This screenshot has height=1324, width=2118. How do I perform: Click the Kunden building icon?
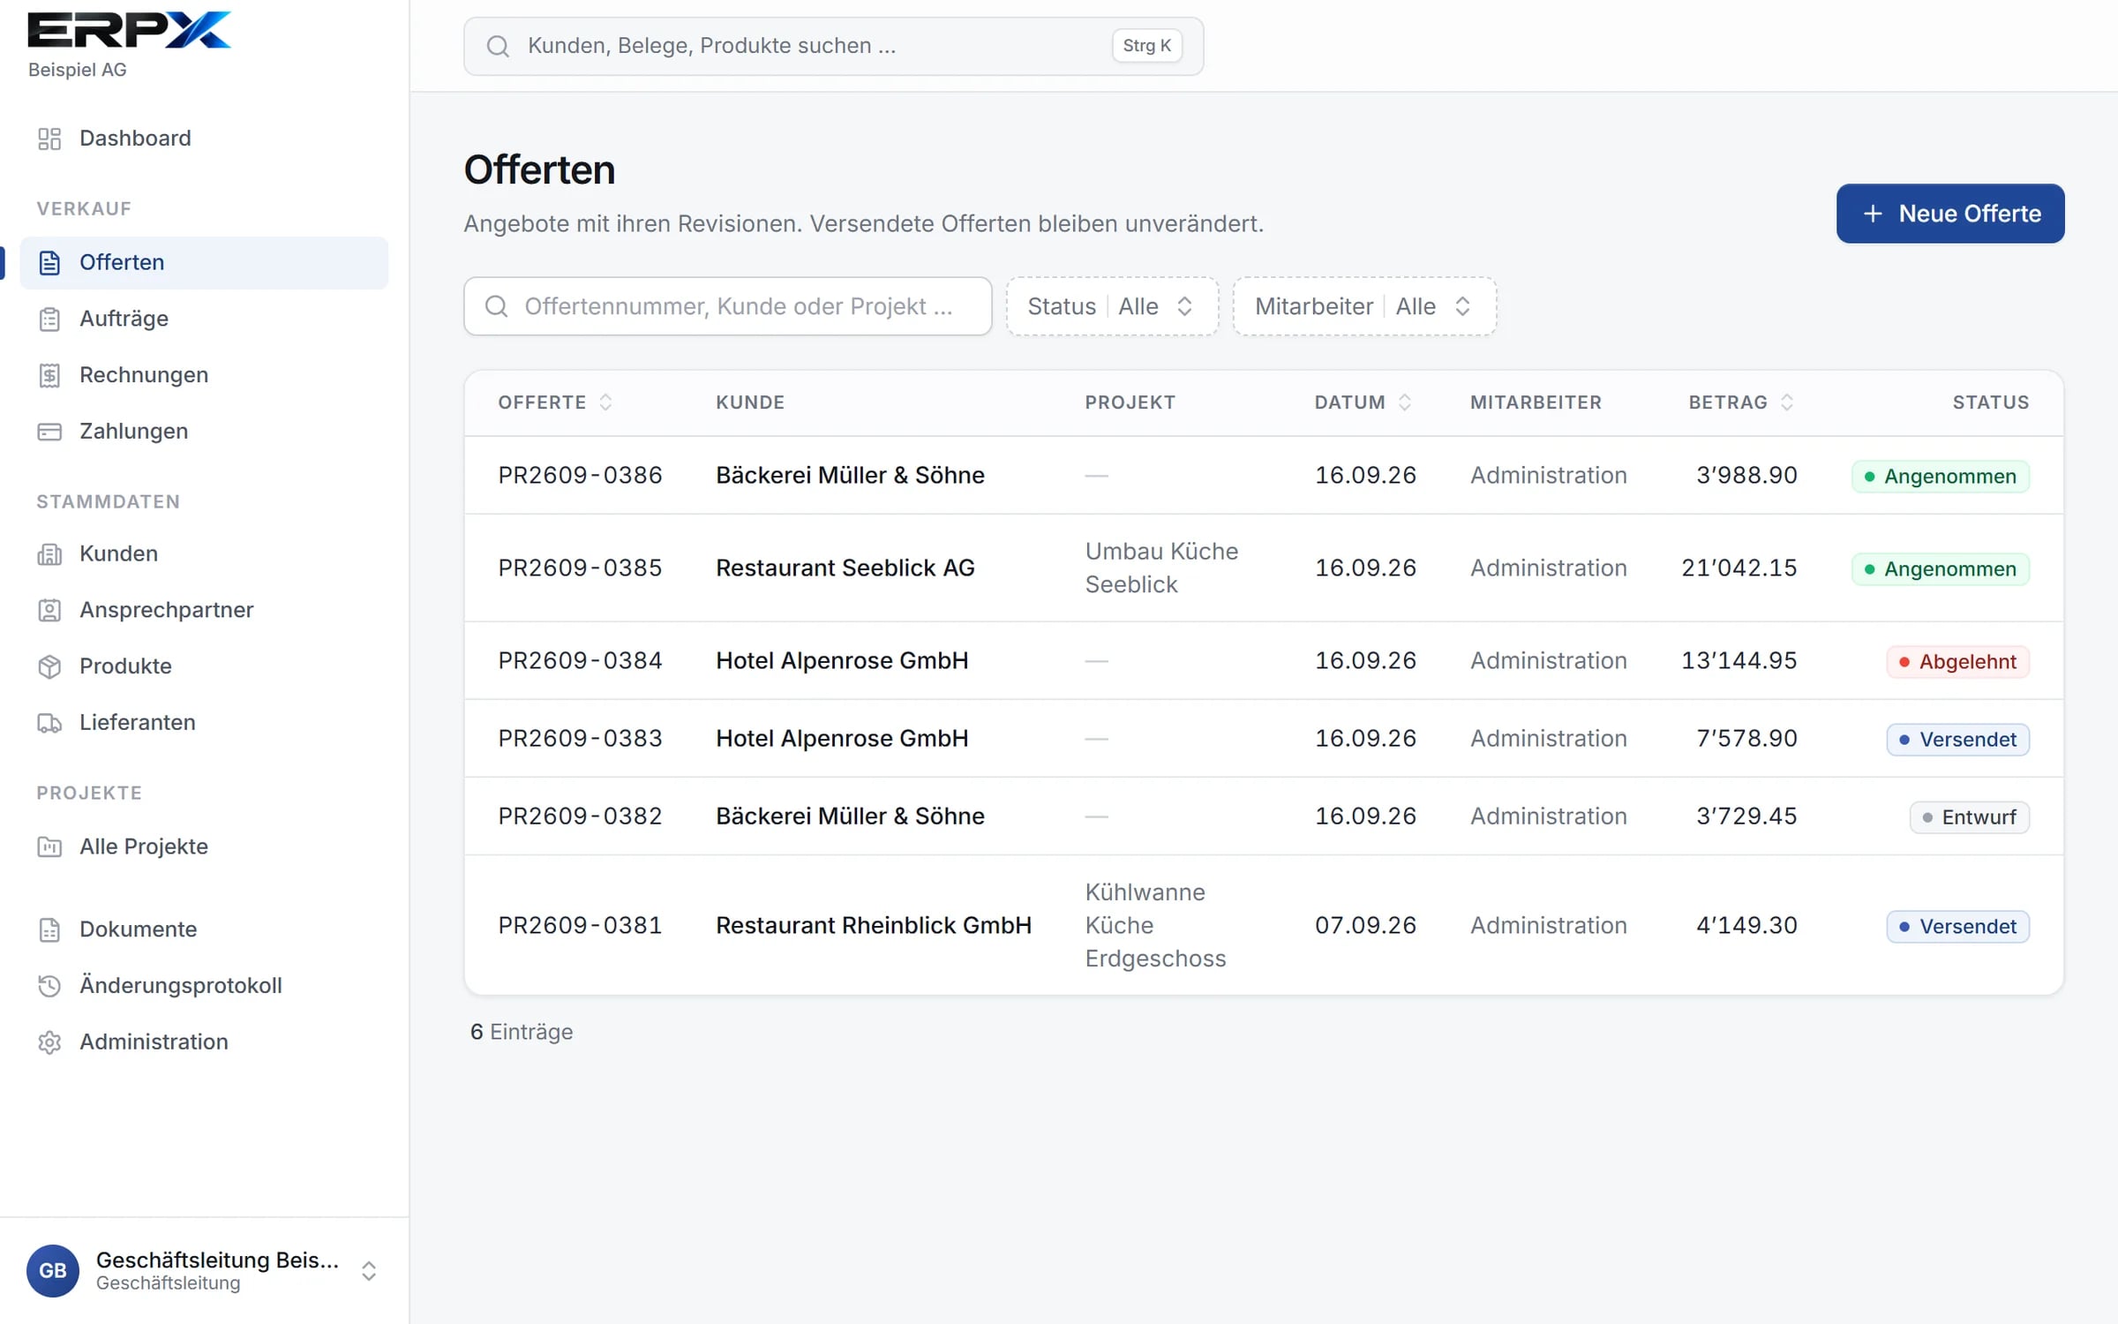click(x=49, y=554)
